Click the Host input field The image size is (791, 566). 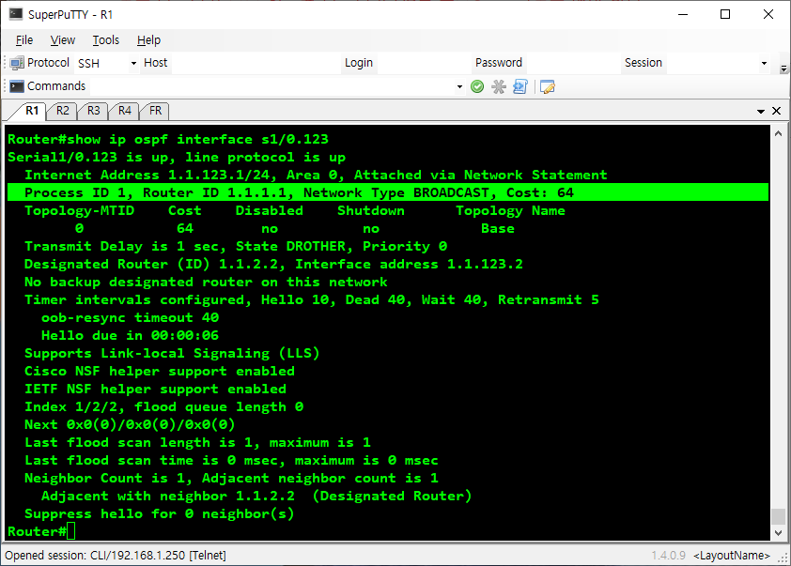[256, 63]
